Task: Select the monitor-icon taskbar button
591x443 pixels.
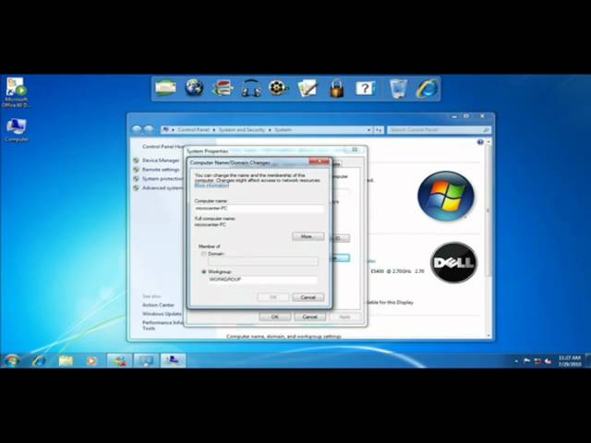Action: 146,361
